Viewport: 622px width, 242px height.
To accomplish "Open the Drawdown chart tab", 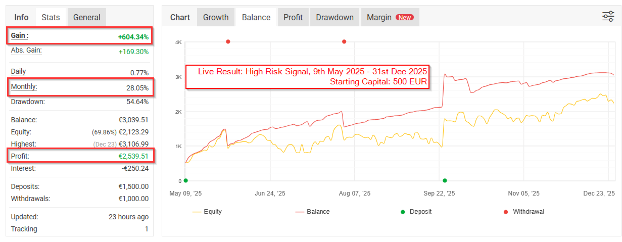I will pos(334,17).
